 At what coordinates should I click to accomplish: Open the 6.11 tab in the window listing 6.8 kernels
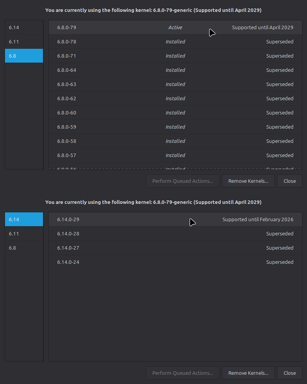coord(24,41)
